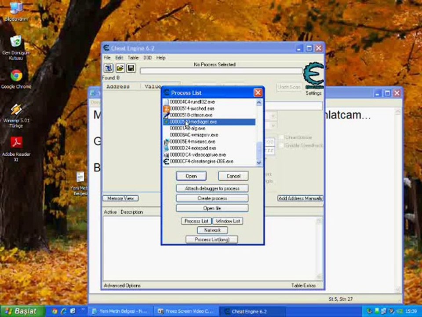Viewport: 422px width, 317px height.
Task: Toggle the Unrandomizer checkbox
Action: tap(281, 137)
